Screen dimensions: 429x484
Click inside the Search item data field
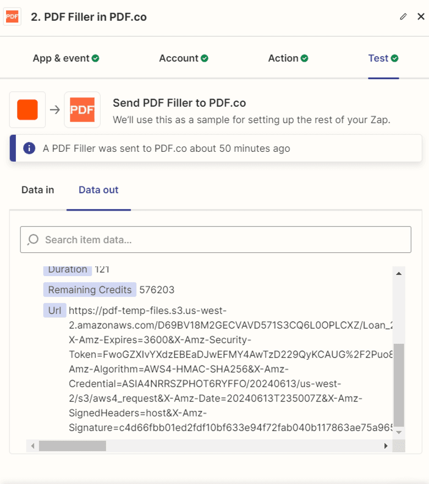click(x=165, y=239)
